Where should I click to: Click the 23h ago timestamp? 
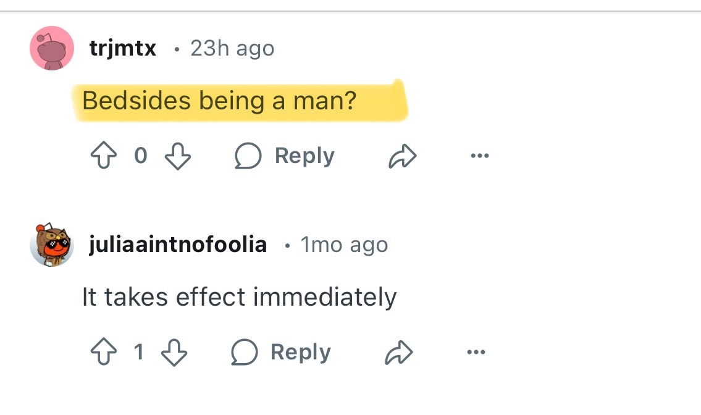click(x=232, y=48)
